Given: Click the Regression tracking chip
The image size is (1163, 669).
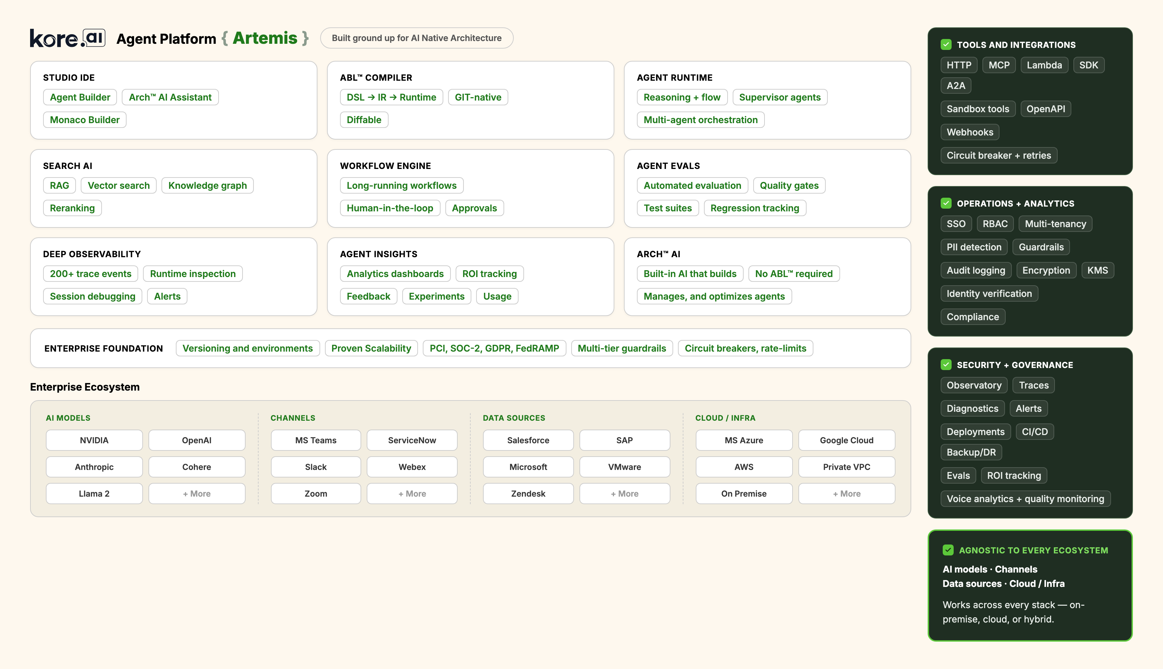Looking at the screenshot, I should tap(755, 208).
